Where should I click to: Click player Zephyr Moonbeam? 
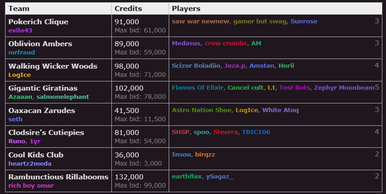click(344, 88)
